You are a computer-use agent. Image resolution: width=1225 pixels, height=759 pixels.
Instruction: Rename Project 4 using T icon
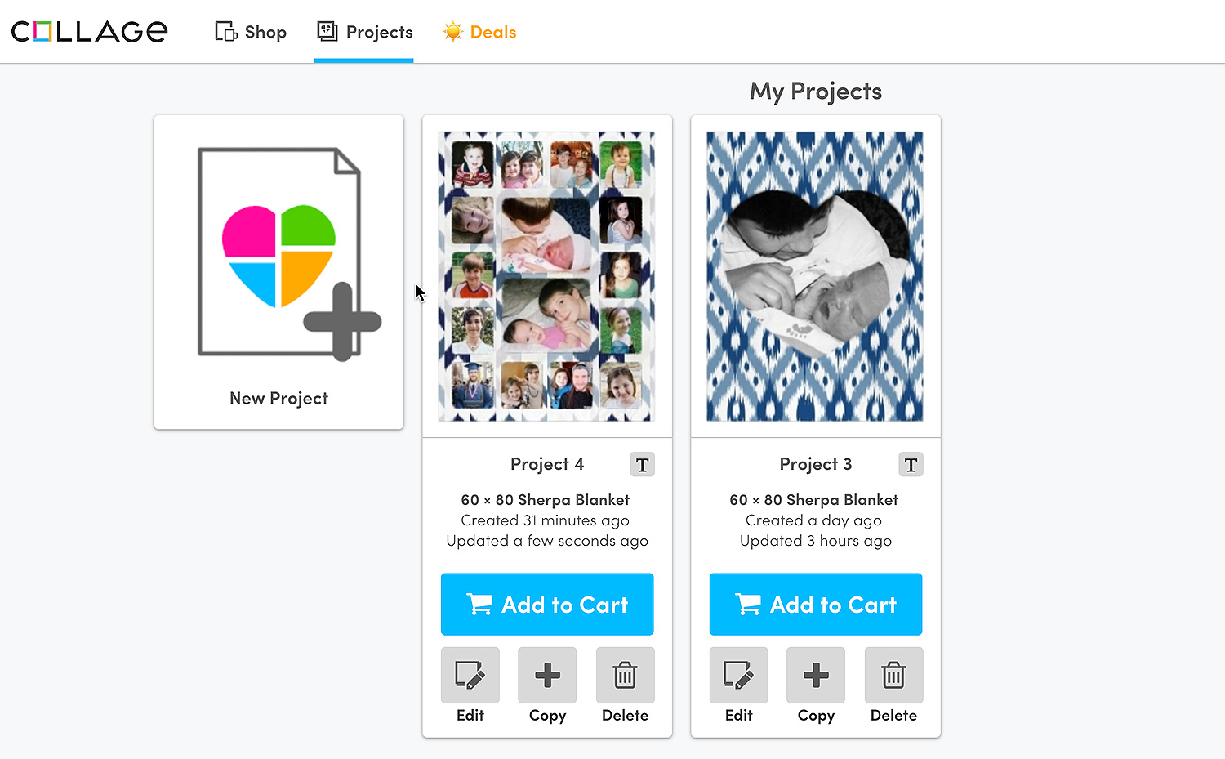coord(643,465)
